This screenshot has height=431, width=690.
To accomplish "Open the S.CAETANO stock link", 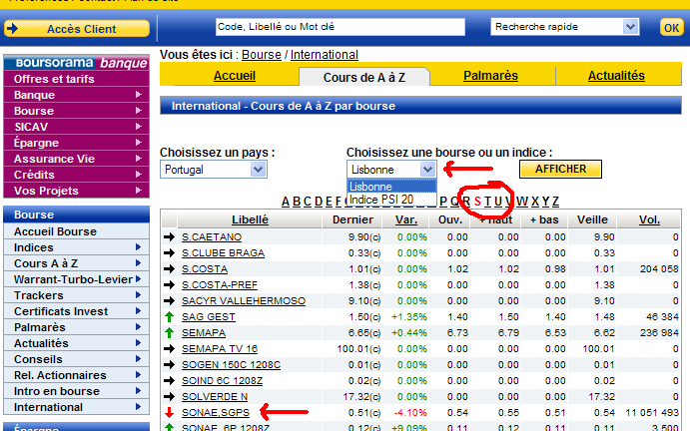I will pyautogui.click(x=212, y=237).
